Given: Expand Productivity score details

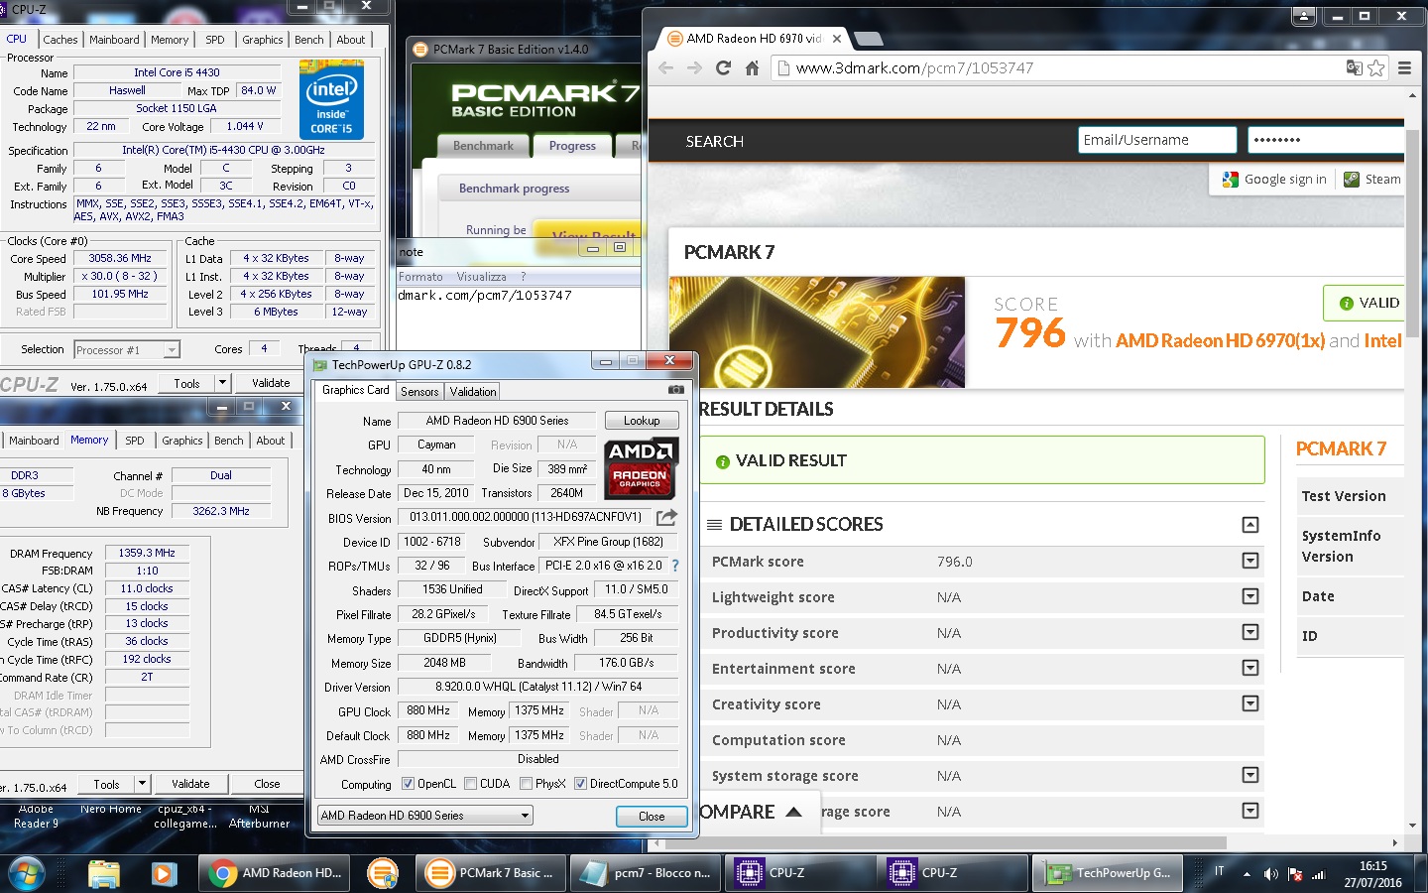Looking at the screenshot, I should tap(1250, 632).
